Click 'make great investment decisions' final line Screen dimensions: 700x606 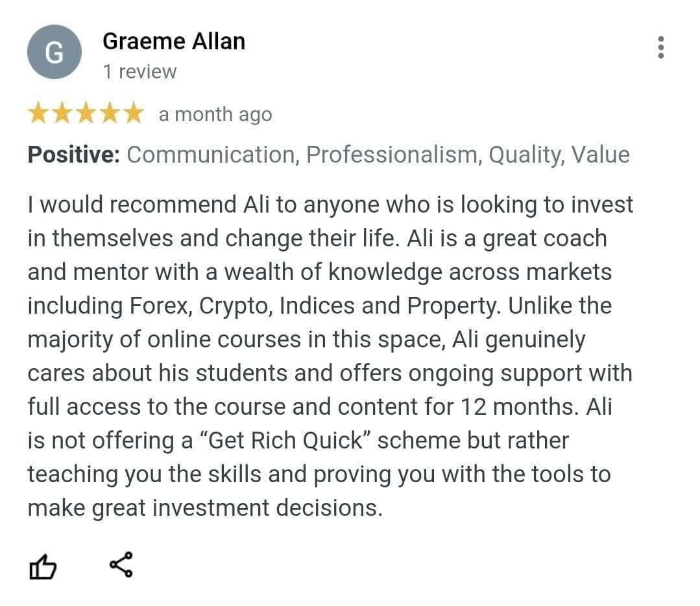point(204,508)
